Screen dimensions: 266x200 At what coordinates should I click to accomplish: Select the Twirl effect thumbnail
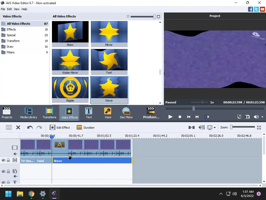109,62
